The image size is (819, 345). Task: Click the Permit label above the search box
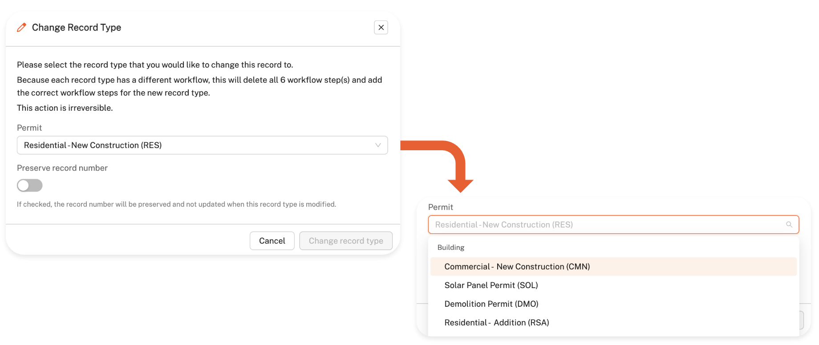pyautogui.click(x=440, y=207)
